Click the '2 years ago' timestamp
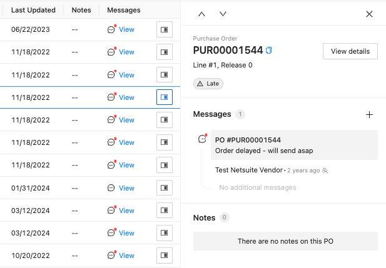The image size is (386, 268). (x=303, y=171)
